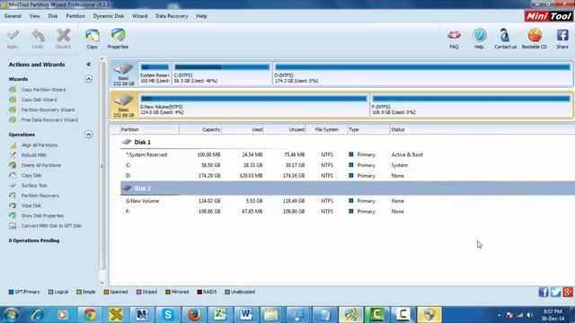Select the G:New Volume partition row
The image size is (575, 323).
tap(348, 201)
